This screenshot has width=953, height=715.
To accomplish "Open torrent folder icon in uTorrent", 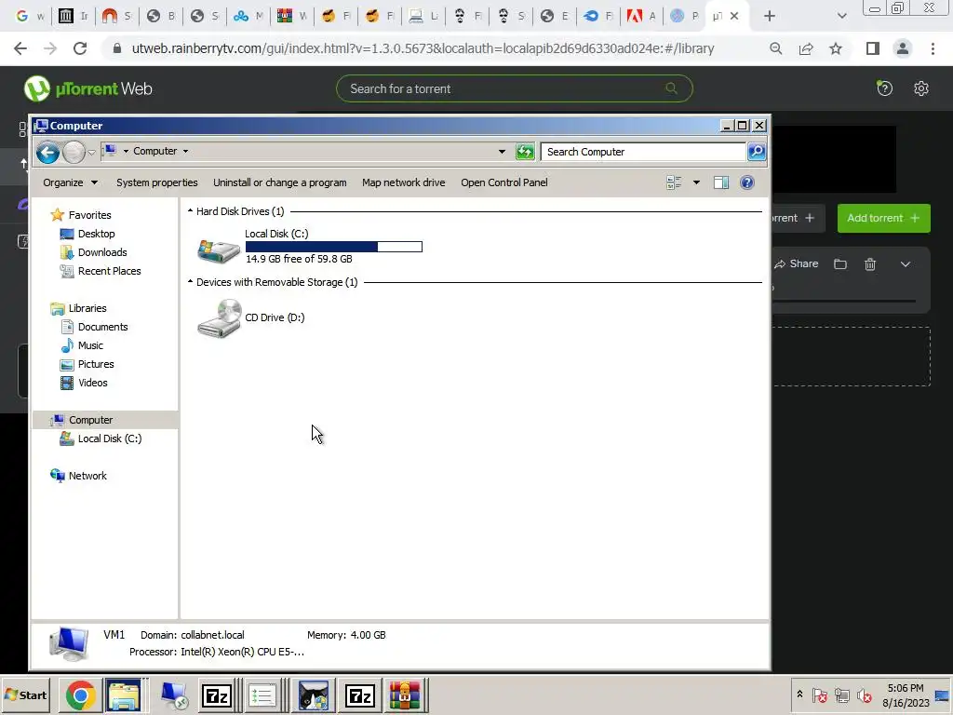I will [x=840, y=263].
